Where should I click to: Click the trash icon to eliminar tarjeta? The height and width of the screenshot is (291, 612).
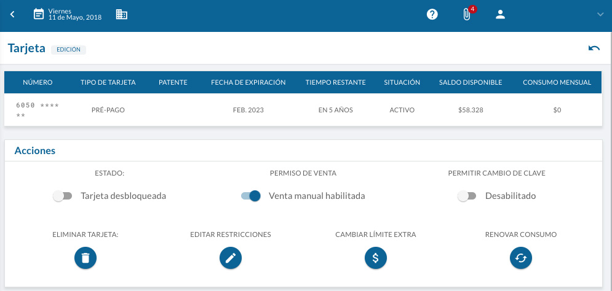click(x=85, y=258)
